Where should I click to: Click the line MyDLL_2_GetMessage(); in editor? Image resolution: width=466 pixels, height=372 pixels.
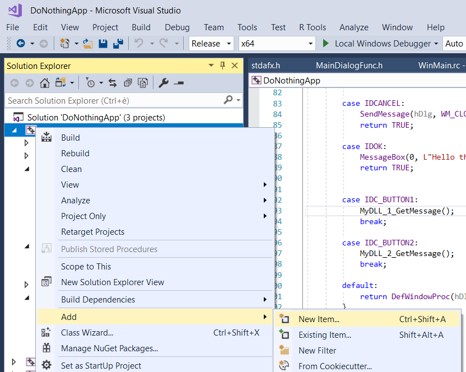tap(407, 253)
